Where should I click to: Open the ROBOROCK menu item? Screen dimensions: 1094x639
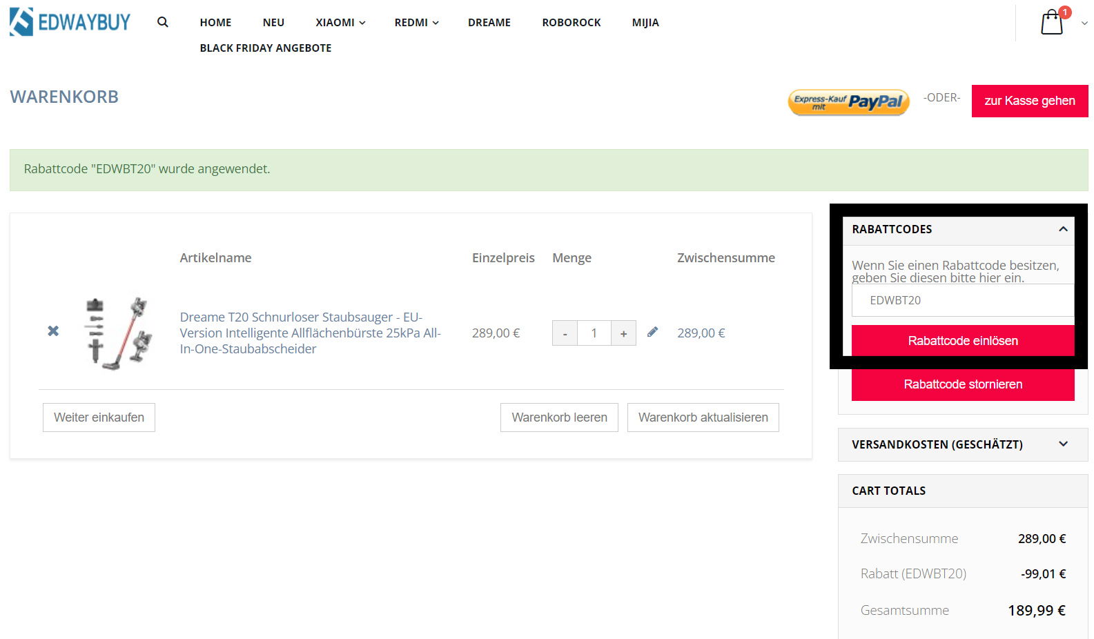coord(572,22)
